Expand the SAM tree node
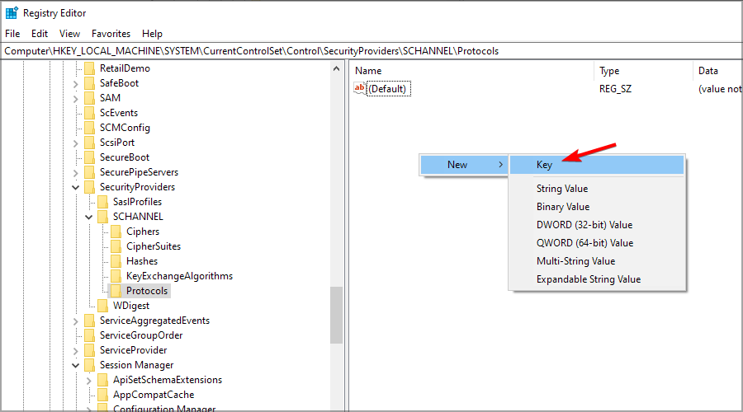743x412 pixels. pos(76,99)
